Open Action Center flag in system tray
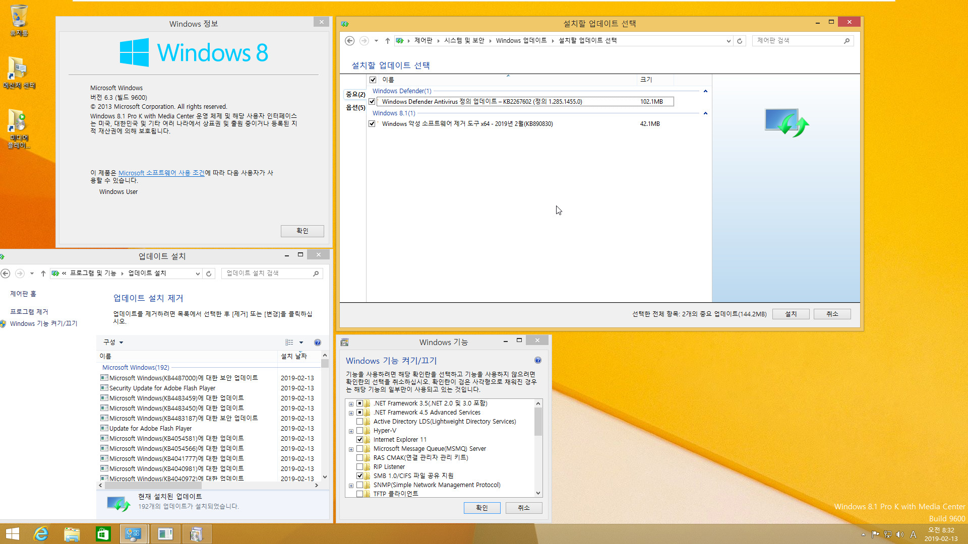The image size is (968, 544). click(875, 534)
